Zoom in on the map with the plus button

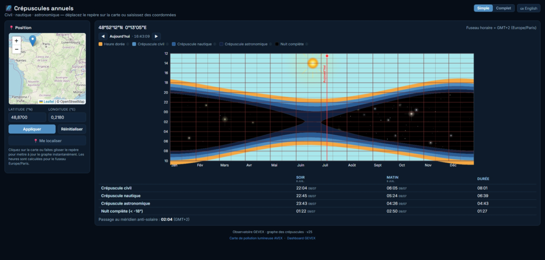click(x=16, y=41)
